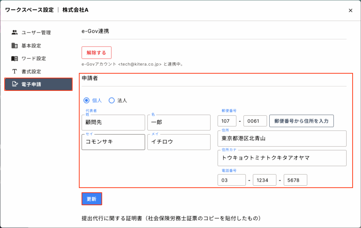Focus the メイ field containing イチロウ
This screenshot has height=228, width=361.
[179, 142]
